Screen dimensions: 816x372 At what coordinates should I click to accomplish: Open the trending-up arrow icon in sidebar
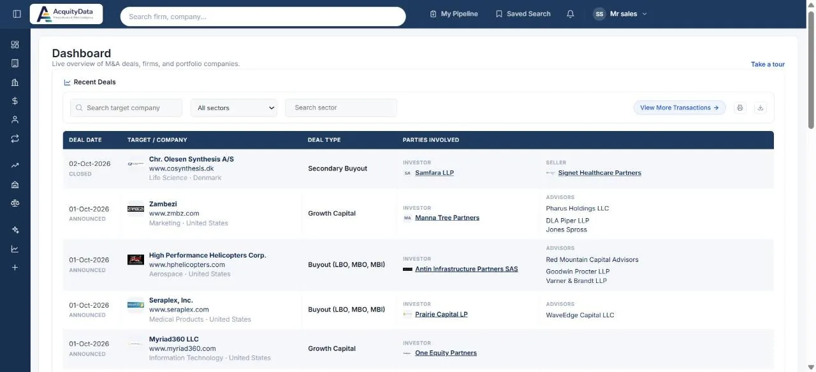[15, 165]
